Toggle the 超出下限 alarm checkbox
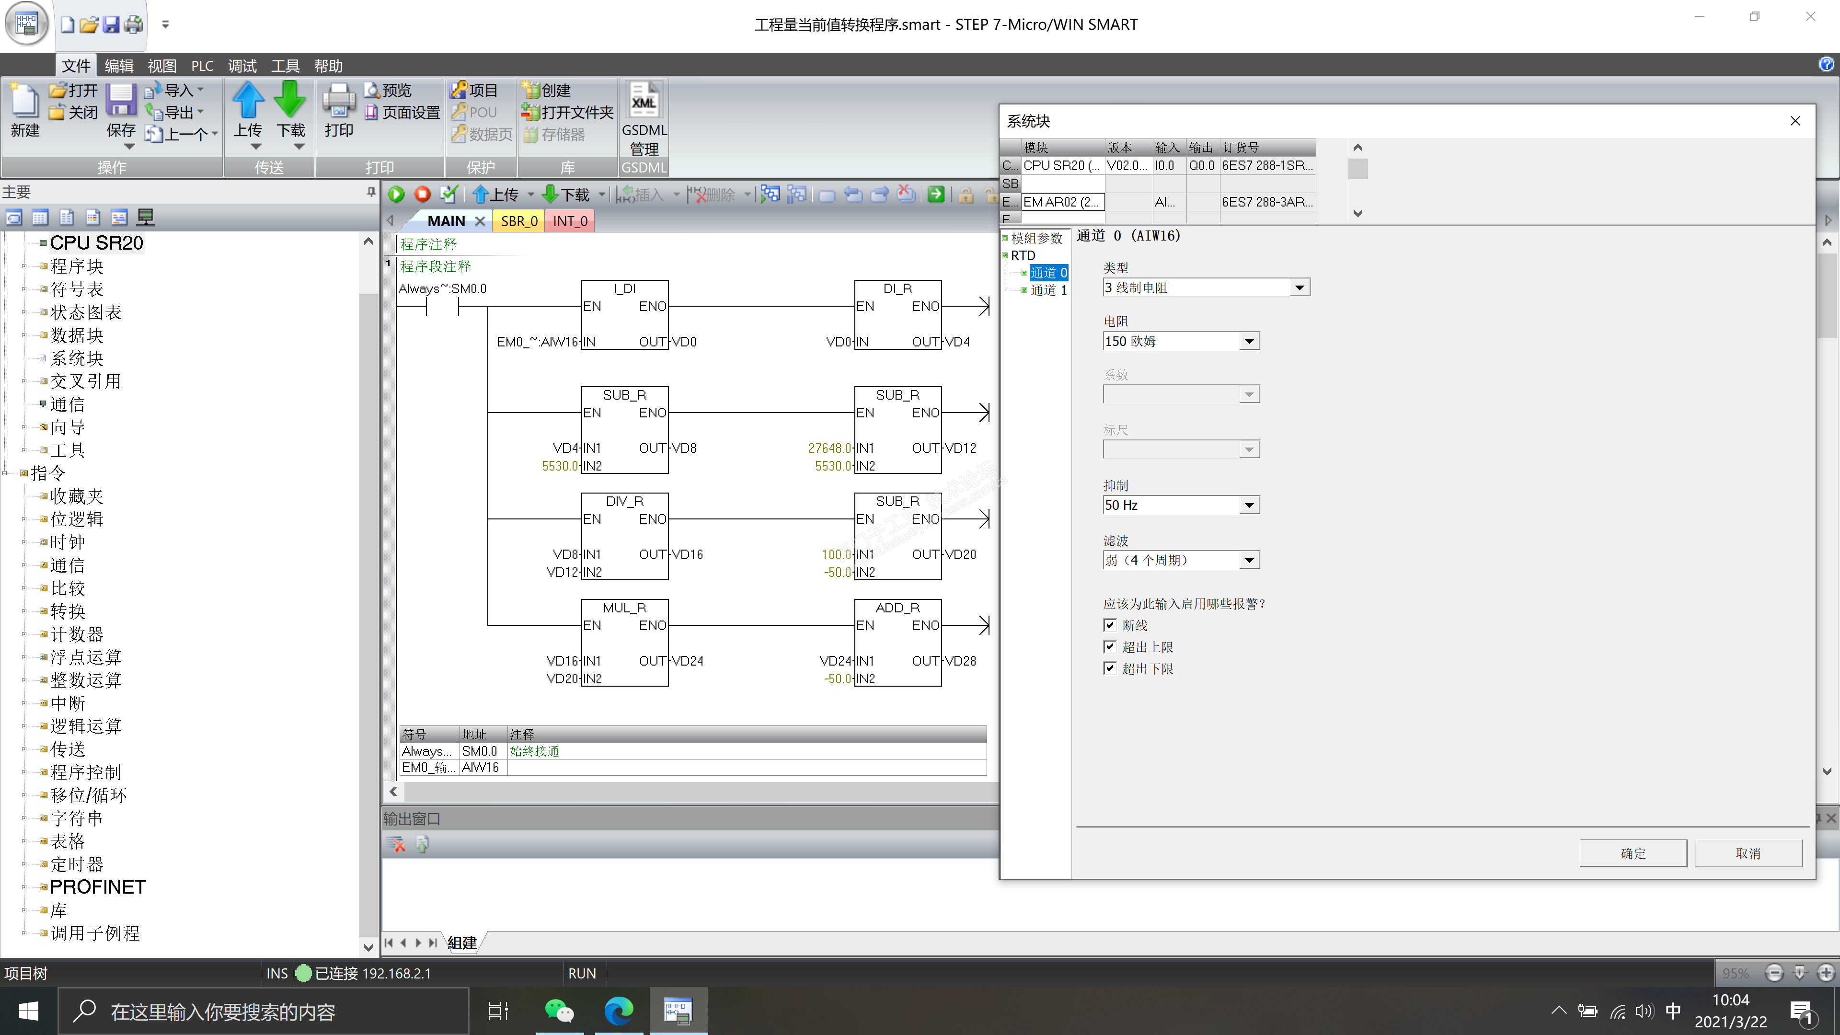The width and height of the screenshot is (1840, 1035). click(1109, 668)
